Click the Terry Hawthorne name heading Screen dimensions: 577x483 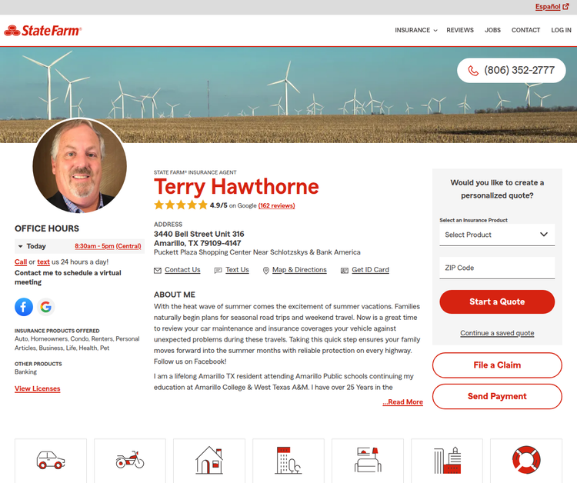point(236,186)
